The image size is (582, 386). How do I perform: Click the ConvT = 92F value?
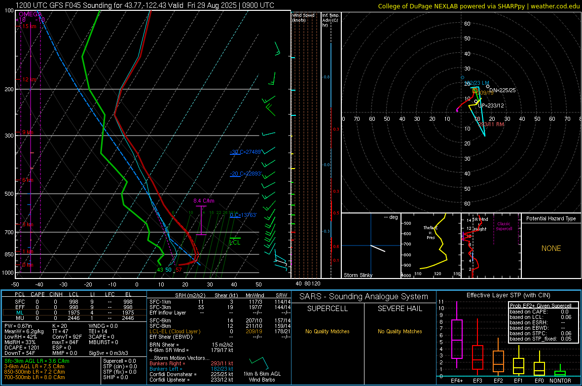(67, 337)
